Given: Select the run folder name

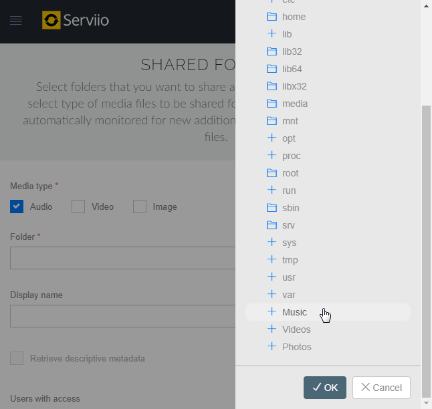Looking at the screenshot, I should [x=289, y=190].
